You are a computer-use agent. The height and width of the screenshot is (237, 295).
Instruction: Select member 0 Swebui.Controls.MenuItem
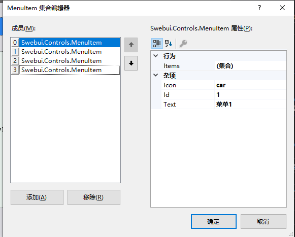pyautogui.click(x=65, y=43)
